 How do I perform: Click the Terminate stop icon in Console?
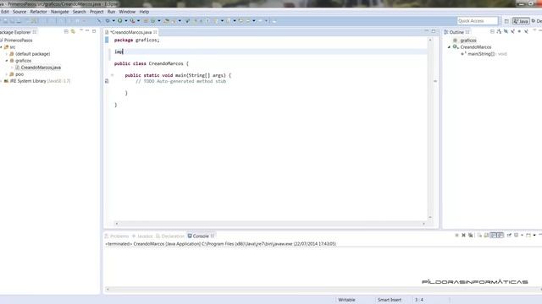coord(456,235)
